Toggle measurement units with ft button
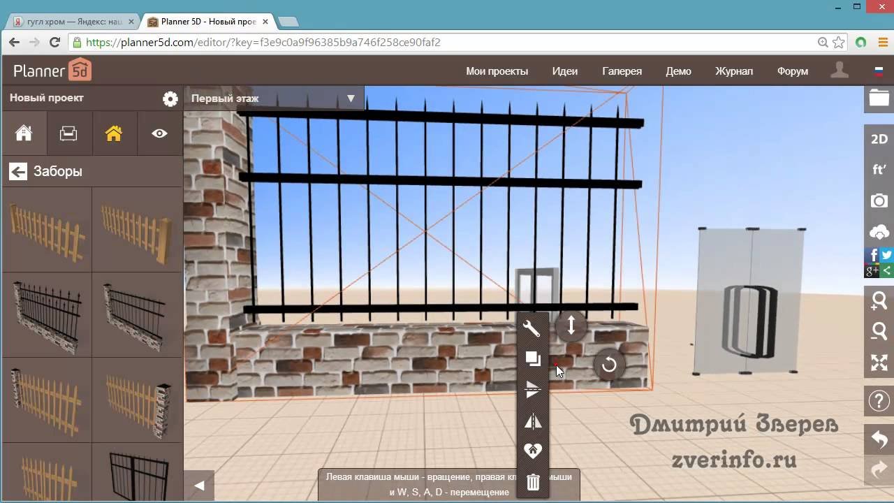 pos(879,170)
